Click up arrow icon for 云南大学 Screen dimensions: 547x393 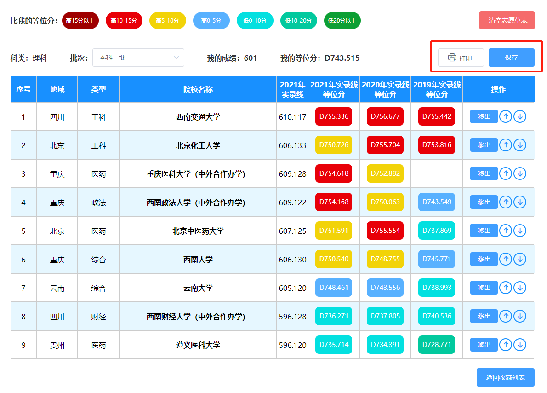coord(506,288)
